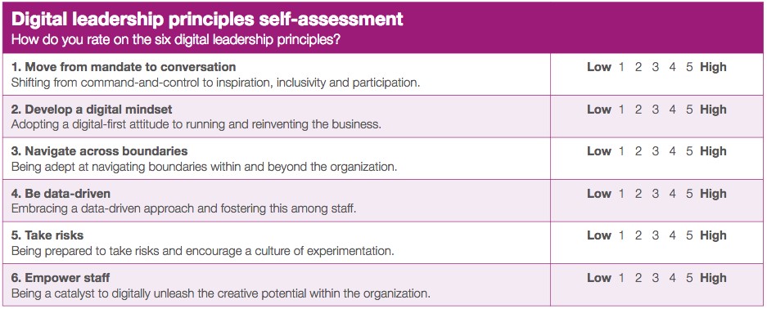Pick rating 4 for Take risks
The height and width of the screenshot is (309, 767).
pyautogui.click(x=673, y=235)
